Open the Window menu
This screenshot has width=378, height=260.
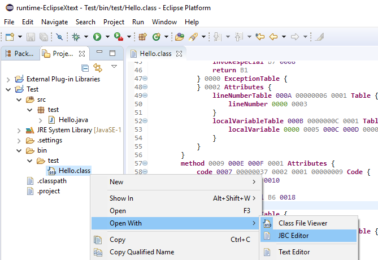pyautogui.click(x=164, y=22)
